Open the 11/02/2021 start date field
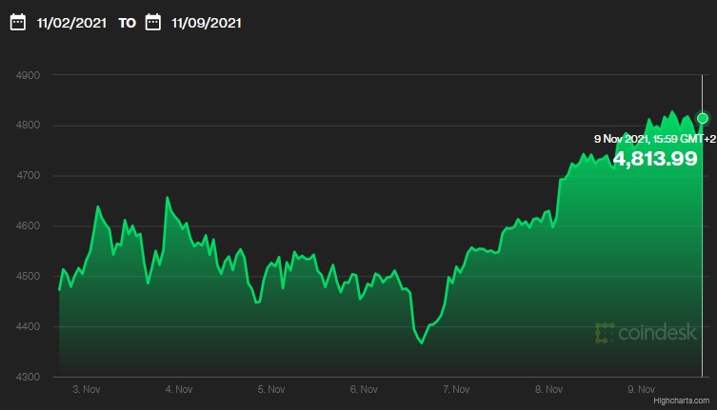The height and width of the screenshot is (410, 717). tap(72, 22)
